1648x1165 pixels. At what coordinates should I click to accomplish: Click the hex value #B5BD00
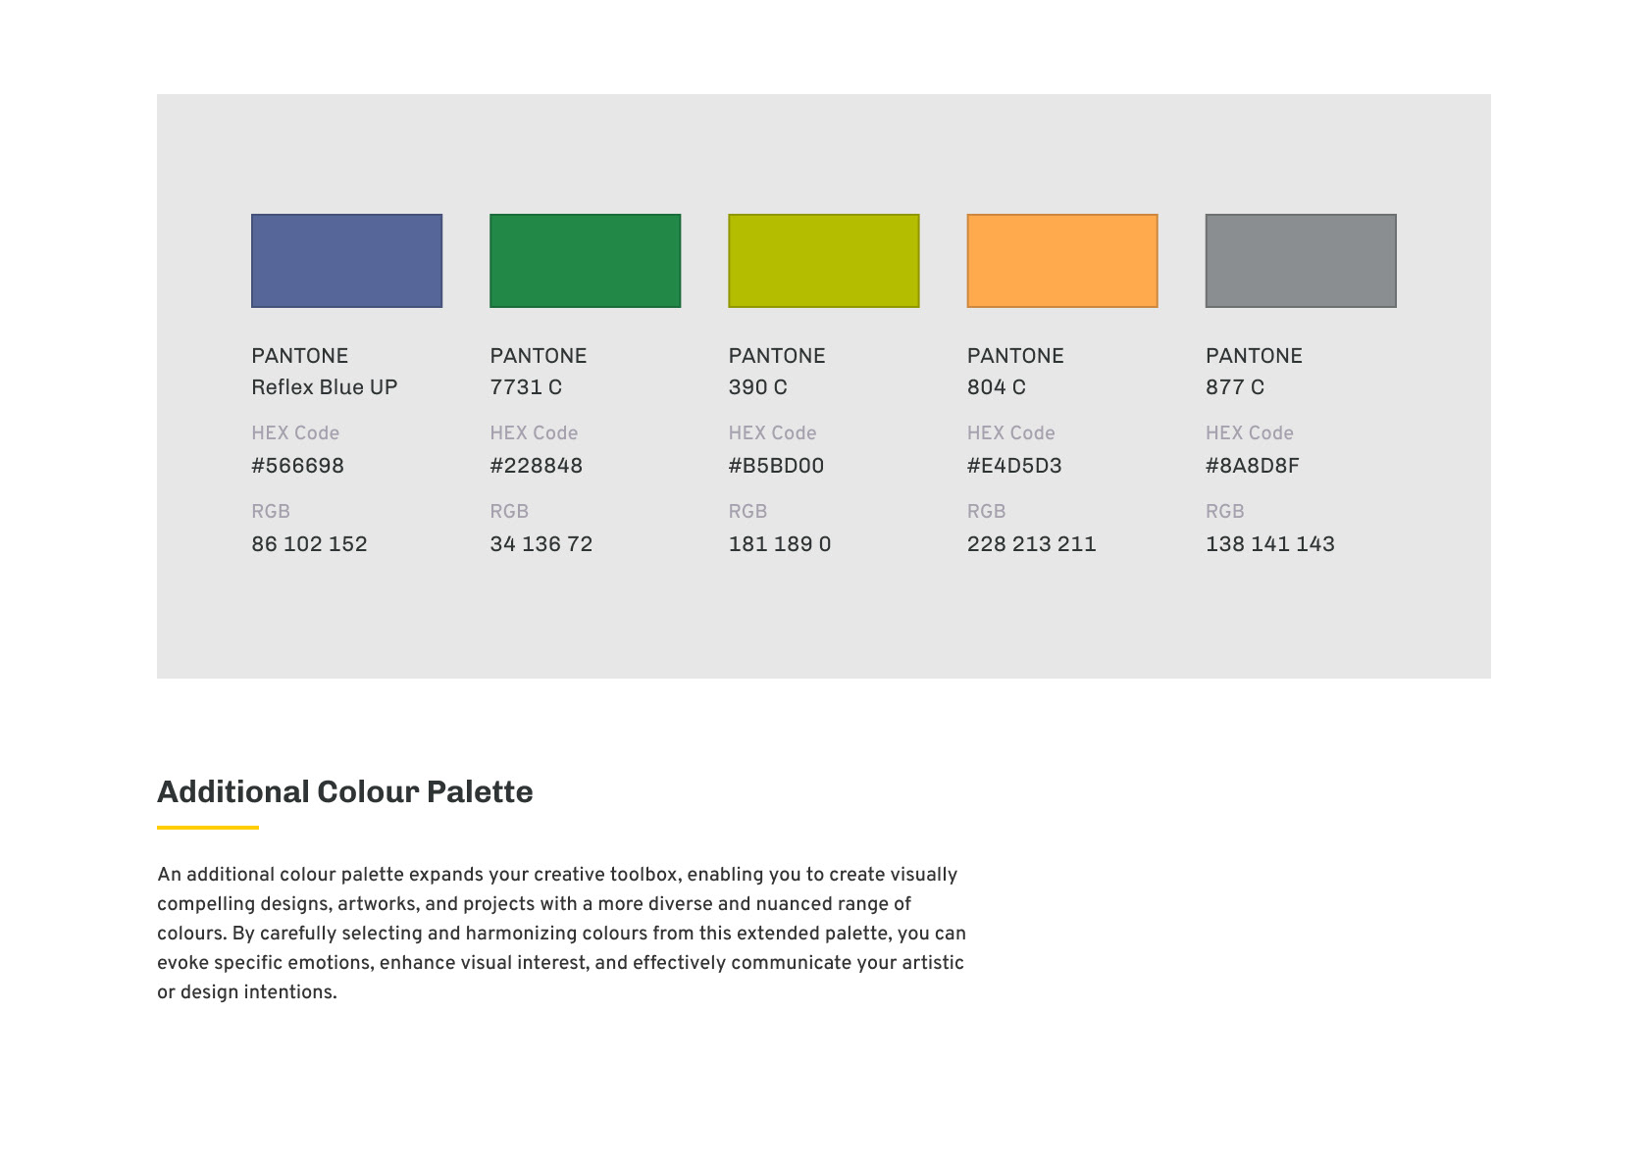[x=776, y=466]
